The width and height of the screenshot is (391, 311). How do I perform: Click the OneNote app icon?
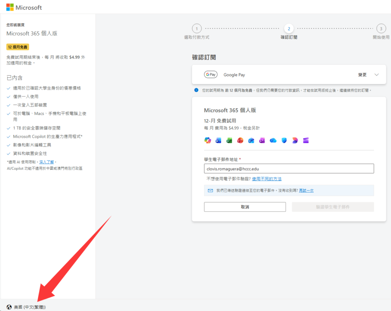(262, 140)
